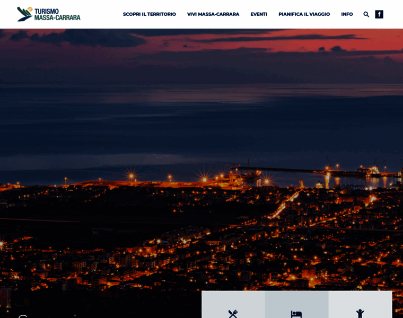
Task: Open the Turismo Massa-Carrara logo home link
Action: (x=49, y=14)
